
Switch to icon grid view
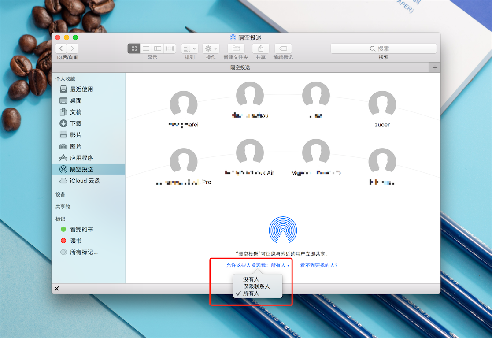pyautogui.click(x=134, y=48)
